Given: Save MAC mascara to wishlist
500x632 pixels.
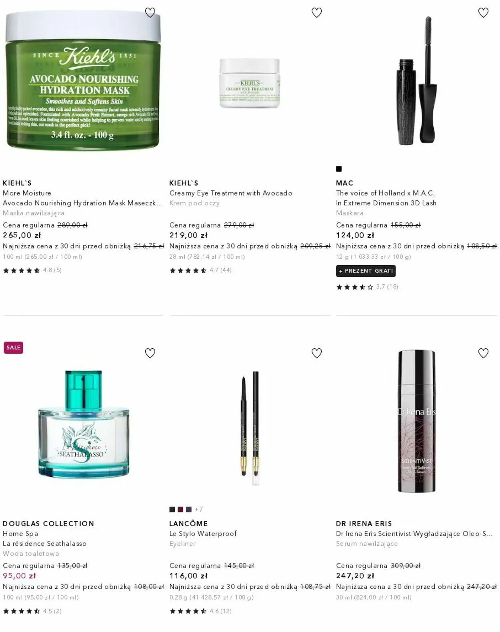Looking at the screenshot, I should point(483,13).
